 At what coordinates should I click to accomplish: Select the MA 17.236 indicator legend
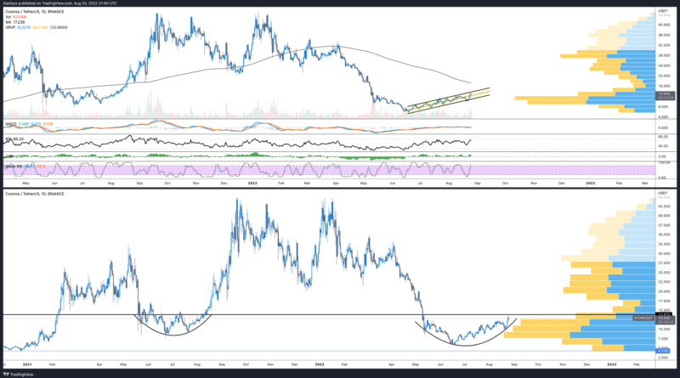tap(15, 22)
